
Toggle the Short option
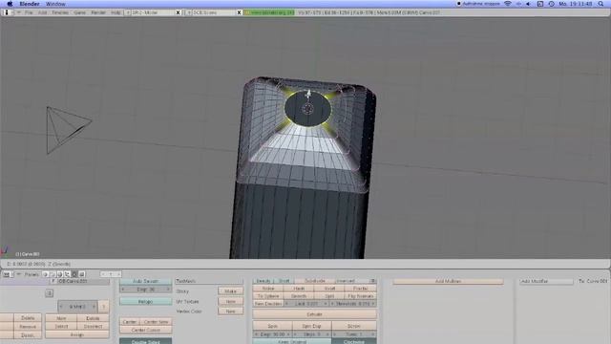[284, 281]
